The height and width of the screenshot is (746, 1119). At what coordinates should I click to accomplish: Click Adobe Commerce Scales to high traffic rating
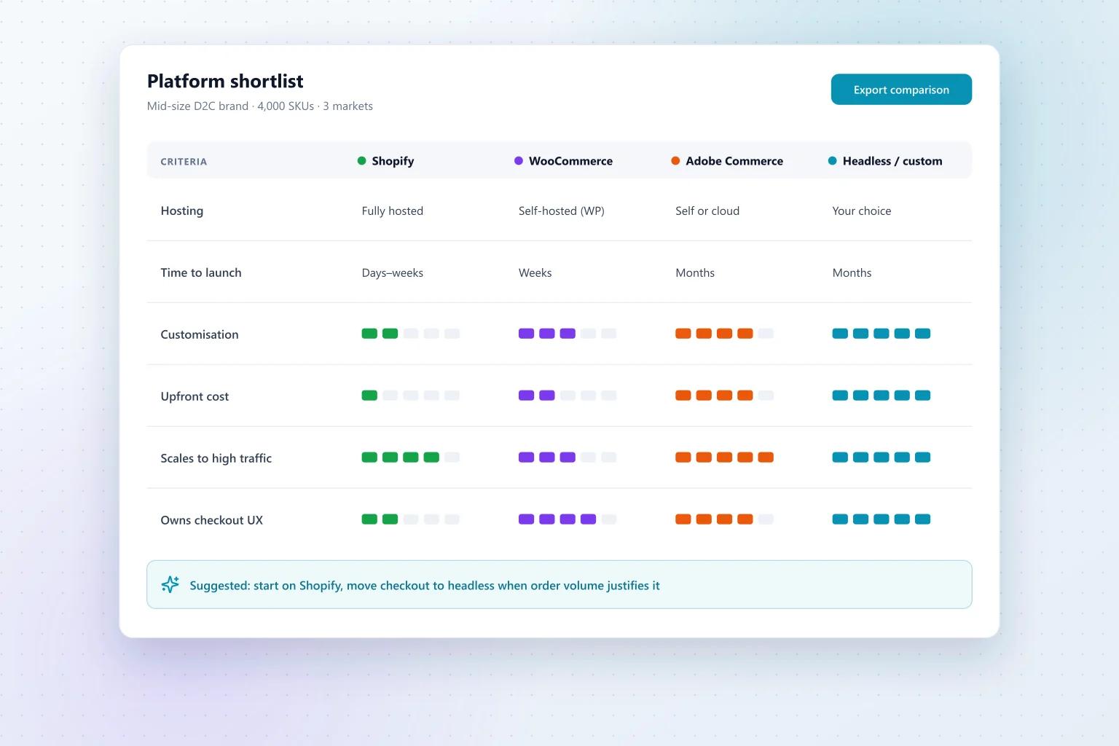click(724, 458)
